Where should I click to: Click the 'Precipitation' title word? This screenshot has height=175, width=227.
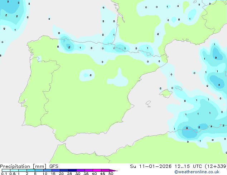(x=15, y=166)
